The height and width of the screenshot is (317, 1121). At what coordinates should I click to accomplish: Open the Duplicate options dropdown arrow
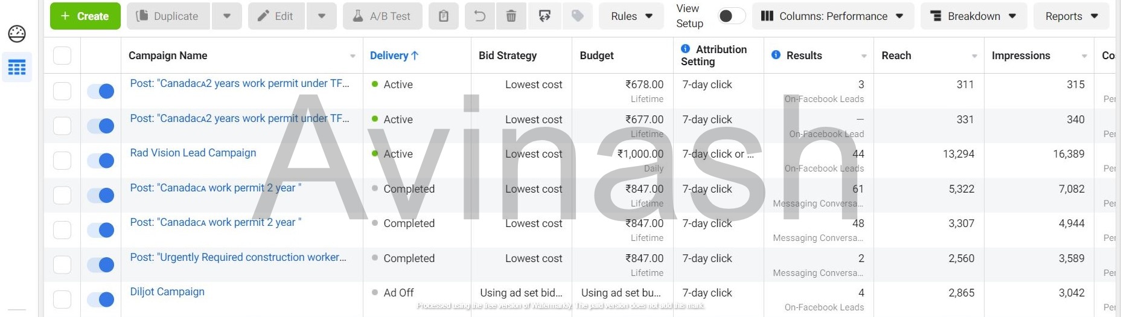tap(227, 16)
